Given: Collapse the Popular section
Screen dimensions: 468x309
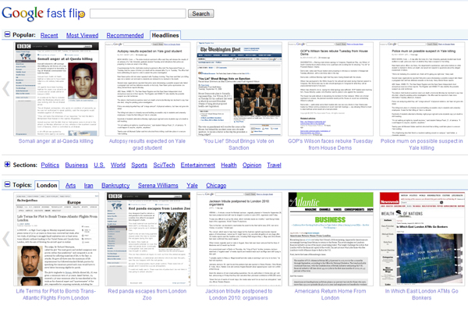Looking at the screenshot, I should click(x=7, y=34).
